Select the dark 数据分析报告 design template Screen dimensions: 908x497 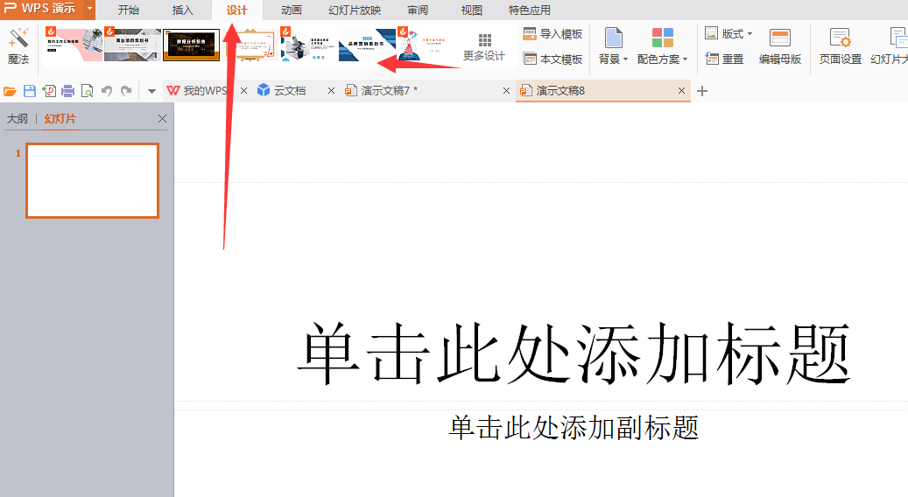coord(191,45)
